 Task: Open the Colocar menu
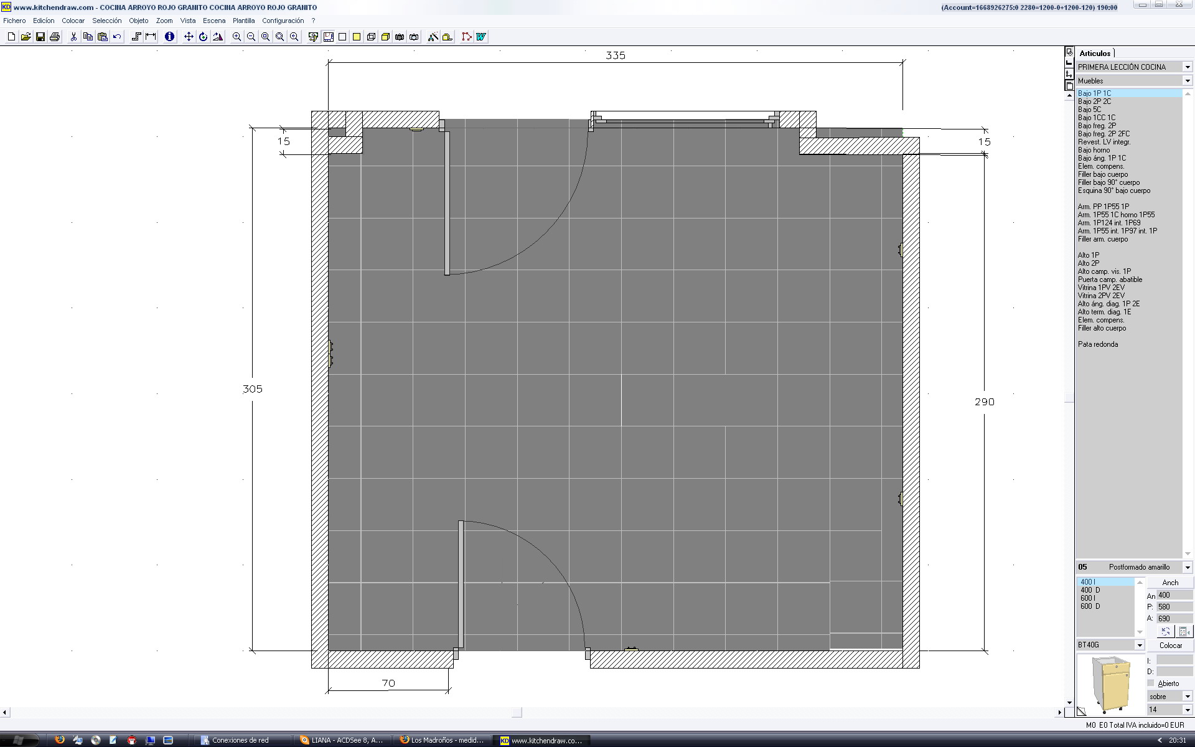[73, 21]
